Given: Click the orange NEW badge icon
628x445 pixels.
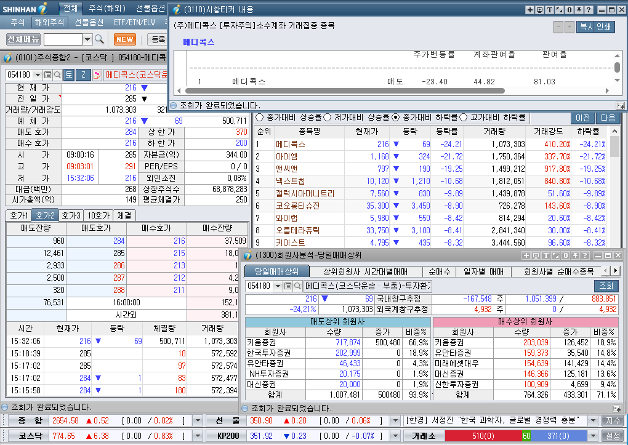Looking at the screenshot, I should click(x=125, y=39).
